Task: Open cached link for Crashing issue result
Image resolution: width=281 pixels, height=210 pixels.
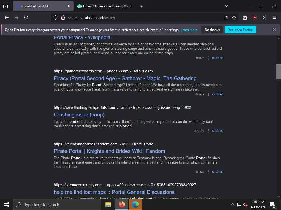Action: (218, 131)
